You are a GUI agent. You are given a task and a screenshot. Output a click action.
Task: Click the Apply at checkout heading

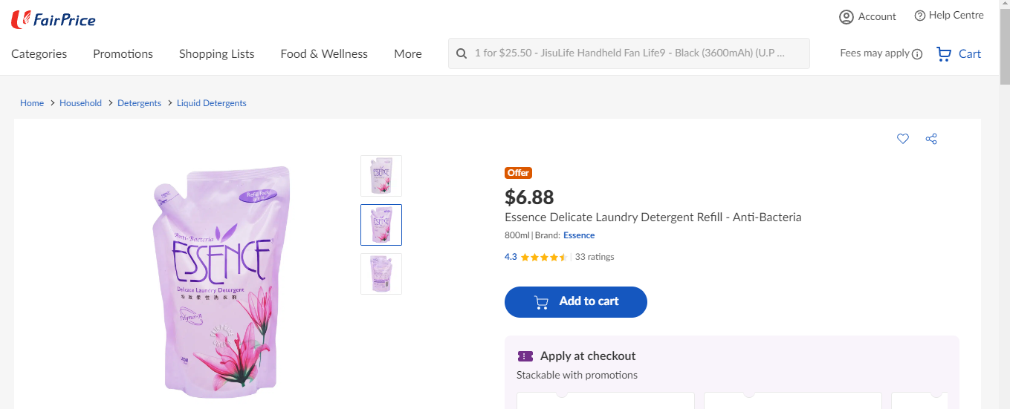tap(588, 356)
